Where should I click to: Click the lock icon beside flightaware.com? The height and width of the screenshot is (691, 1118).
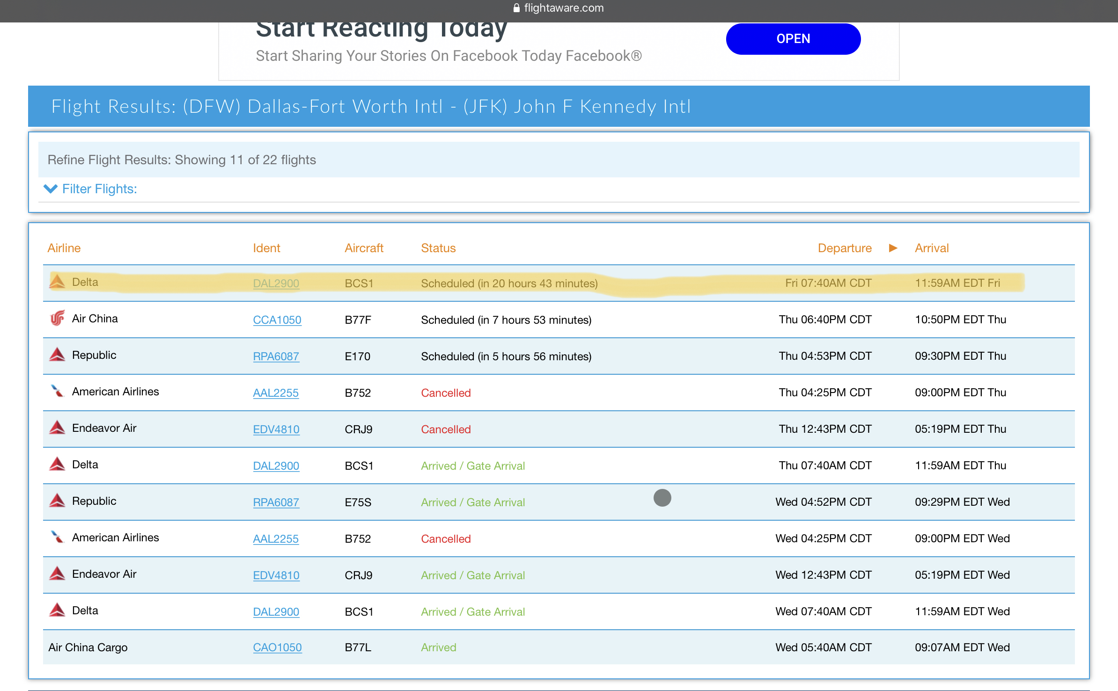pos(516,8)
